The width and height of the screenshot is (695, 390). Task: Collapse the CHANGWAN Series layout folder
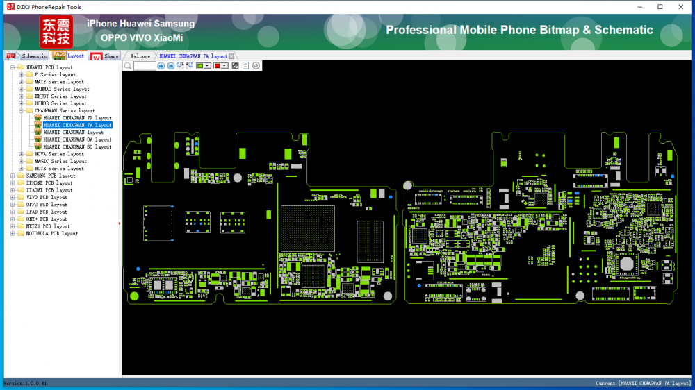(21, 111)
